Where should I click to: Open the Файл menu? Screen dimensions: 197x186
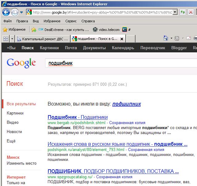pyautogui.click(x=7, y=21)
